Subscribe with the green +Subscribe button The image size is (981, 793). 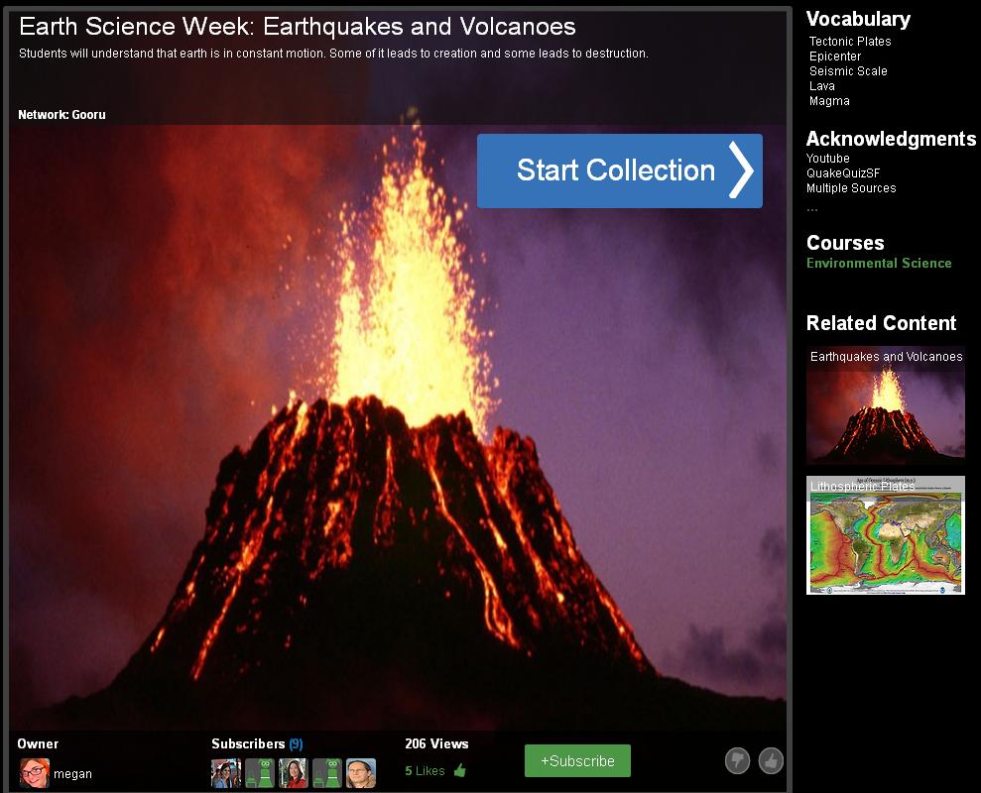577,761
